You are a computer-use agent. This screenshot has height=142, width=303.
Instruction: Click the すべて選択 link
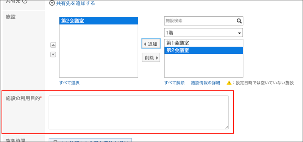(69, 83)
